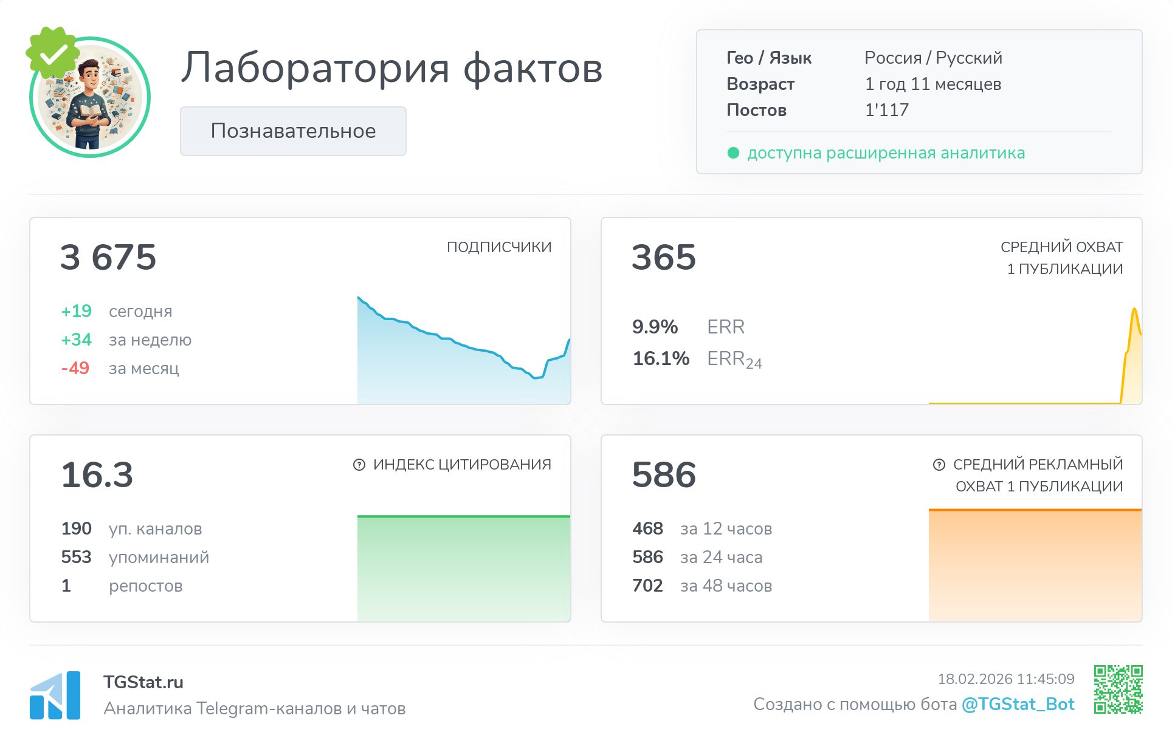Click the green citation index chart
Image resolution: width=1172 pixels, height=735 pixels.
pyautogui.click(x=464, y=568)
